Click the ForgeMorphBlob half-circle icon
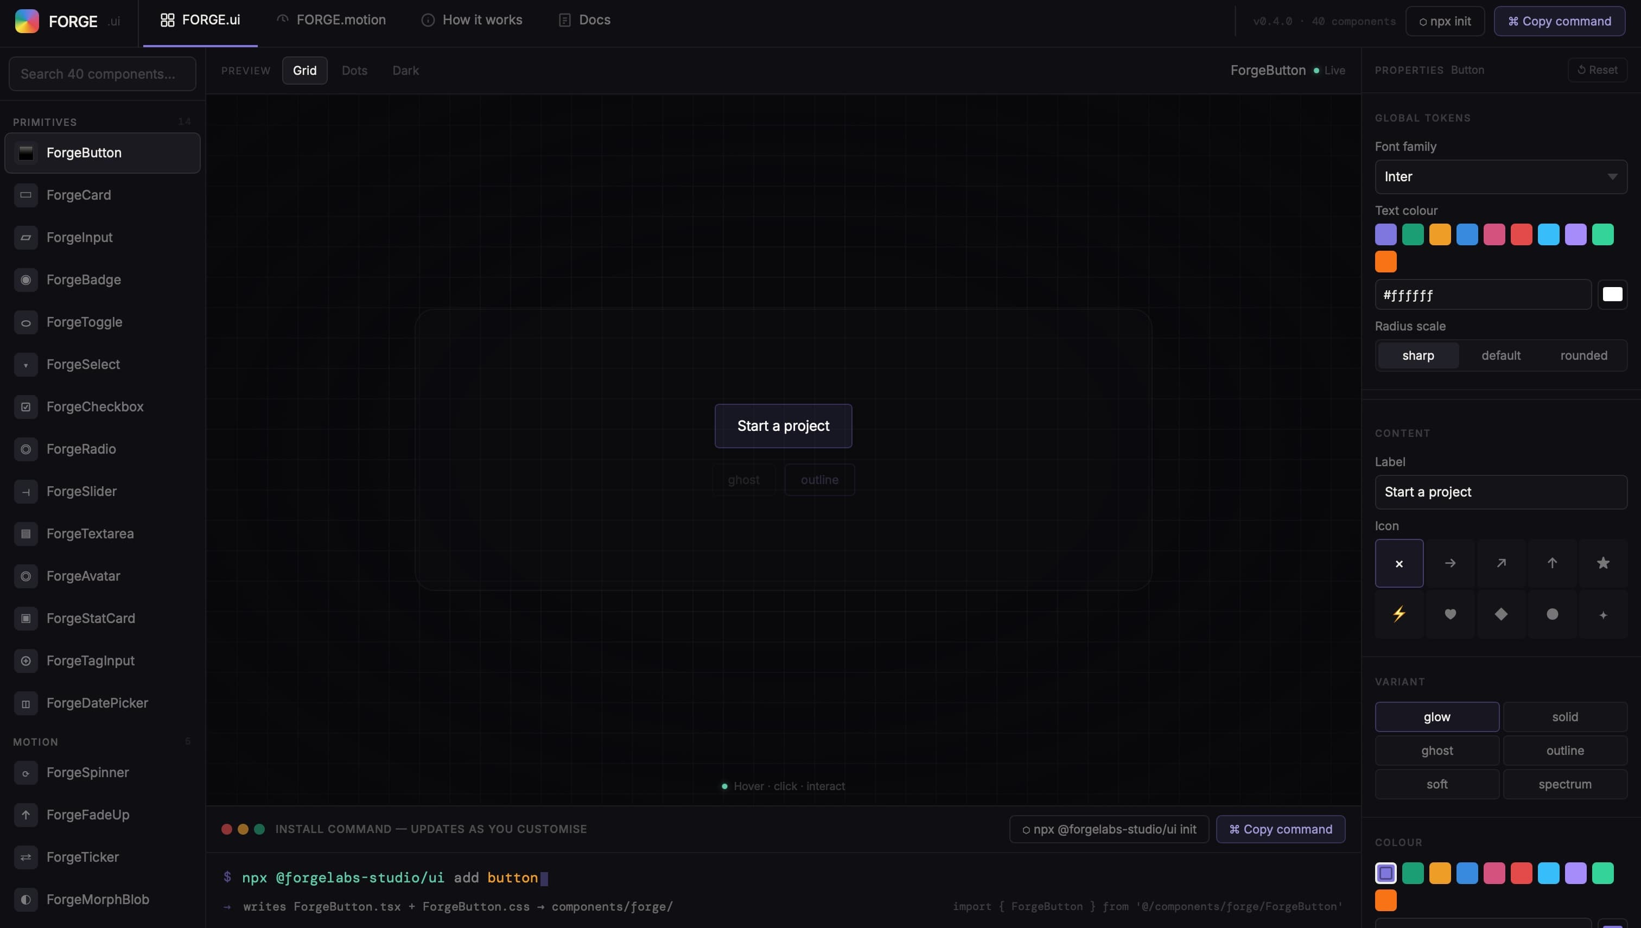This screenshot has height=928, width=1641. tap(26, 899)
